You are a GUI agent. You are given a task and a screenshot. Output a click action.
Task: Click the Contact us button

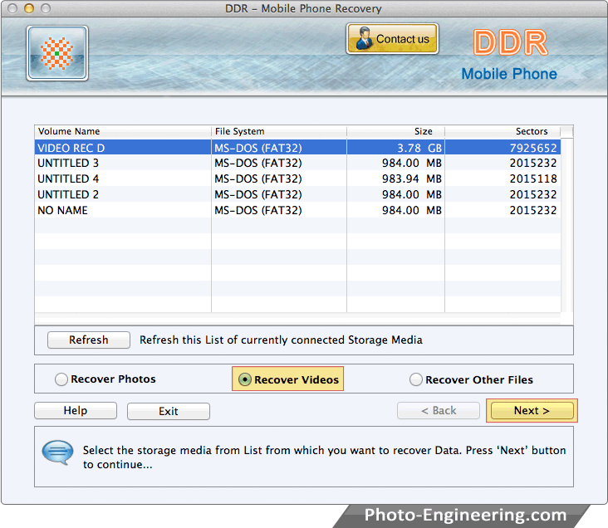392,39
